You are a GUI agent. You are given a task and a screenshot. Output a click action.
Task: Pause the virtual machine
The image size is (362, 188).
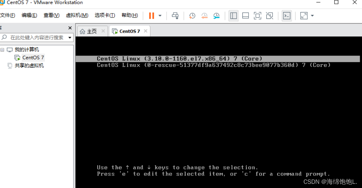pos(152,16)
